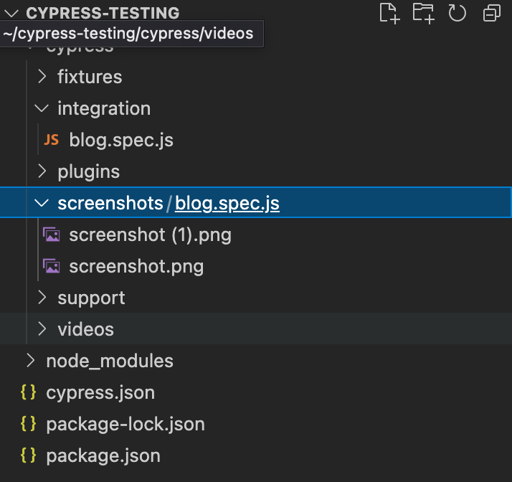512x482 pixels.
Task: Click the New Folder icon
Action: pyautogui.click(x=424, y=13)
